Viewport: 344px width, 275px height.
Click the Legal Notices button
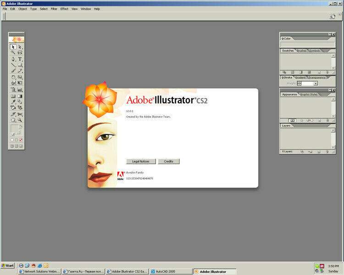tap(141, 161)
